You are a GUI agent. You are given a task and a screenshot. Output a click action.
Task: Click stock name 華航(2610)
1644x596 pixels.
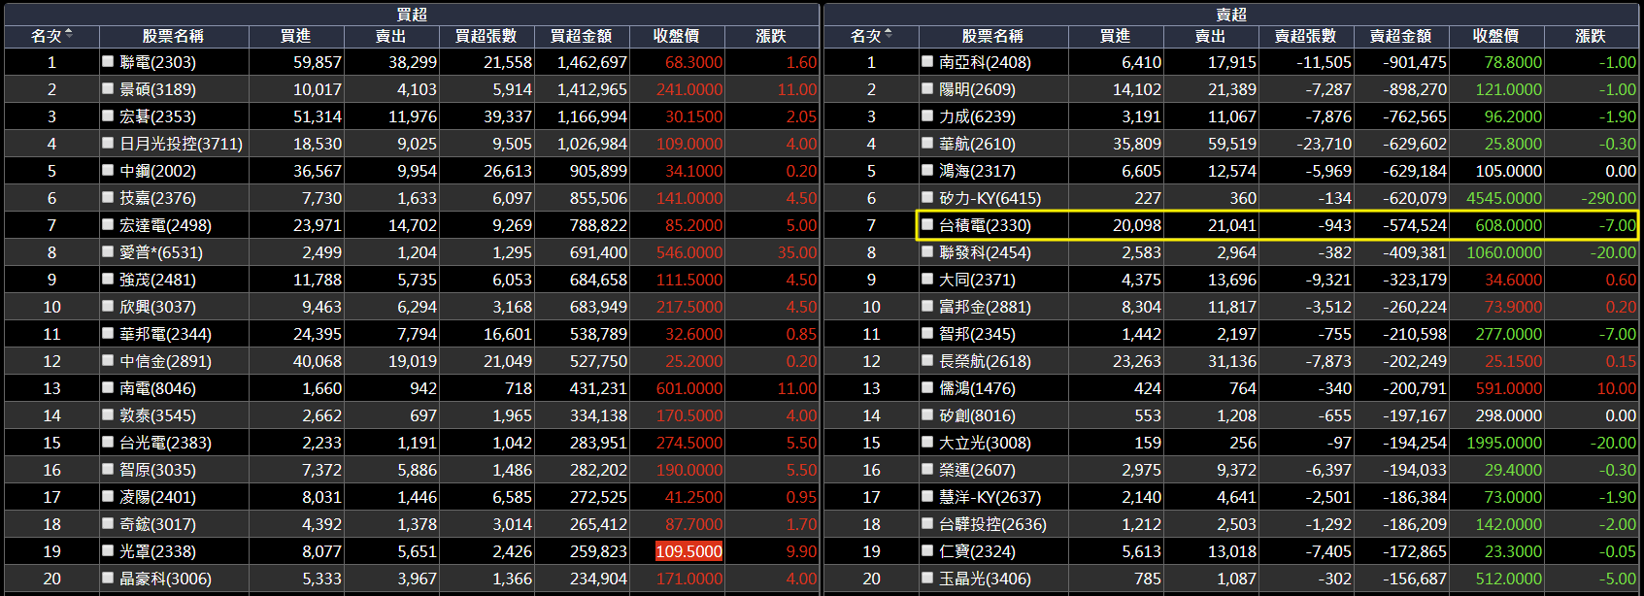point(977,144)
